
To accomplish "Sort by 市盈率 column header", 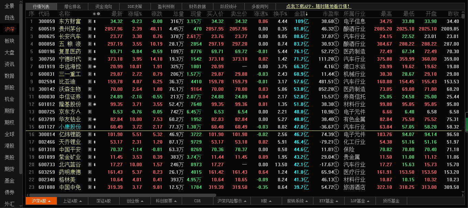I will pos(331,14).
